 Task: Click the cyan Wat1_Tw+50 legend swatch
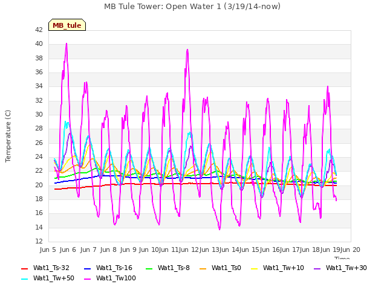click(x=24, y=279)
